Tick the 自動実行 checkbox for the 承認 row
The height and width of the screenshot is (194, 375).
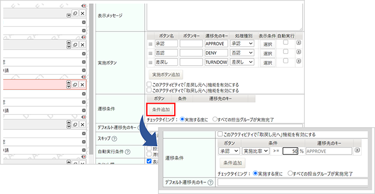[x=286, y=42]
